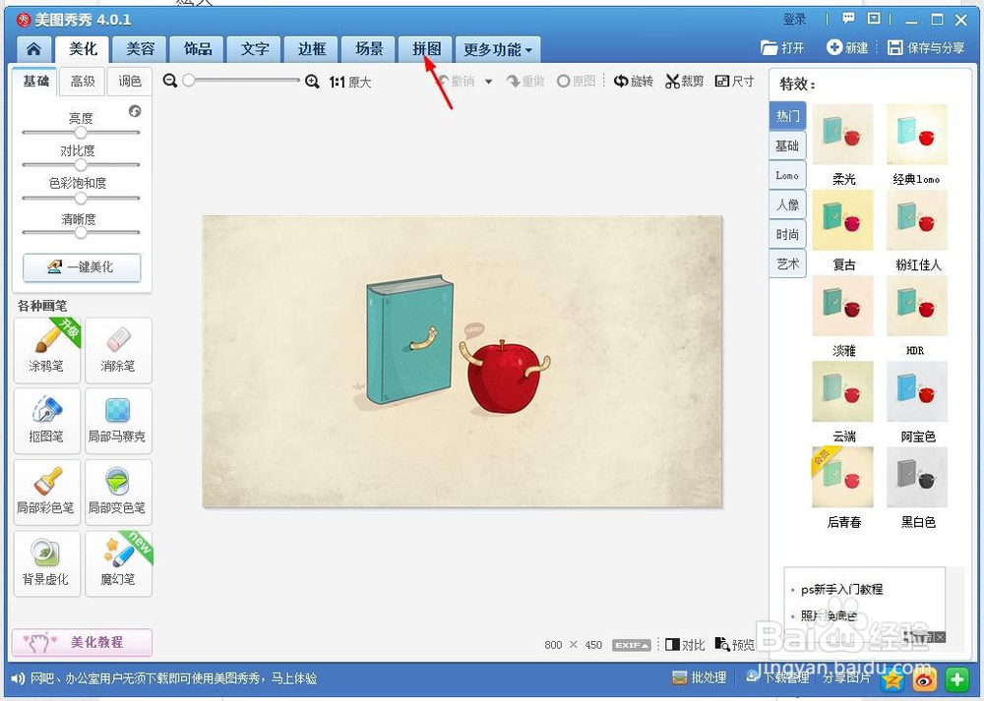984x701 pixels.
Task: Open 下载管理 download manager
Action: click(x=777, y=677)
